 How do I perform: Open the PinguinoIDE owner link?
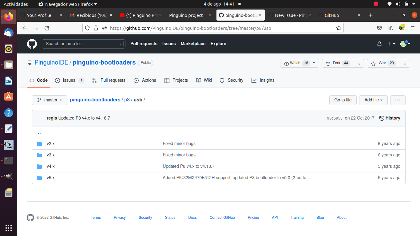tap(51, 63)
